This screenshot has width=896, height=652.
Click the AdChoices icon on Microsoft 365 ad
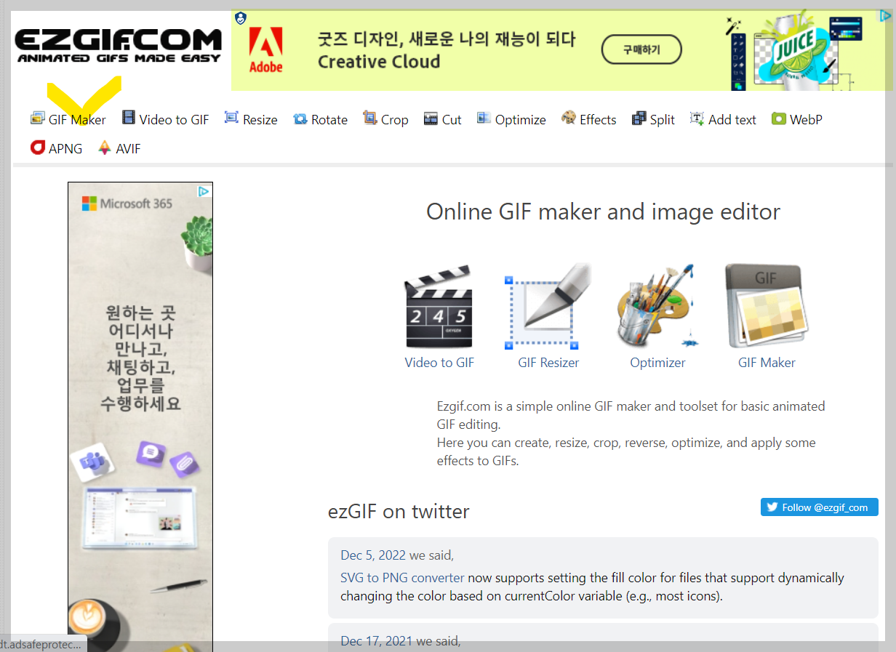[x=204, y=191]
